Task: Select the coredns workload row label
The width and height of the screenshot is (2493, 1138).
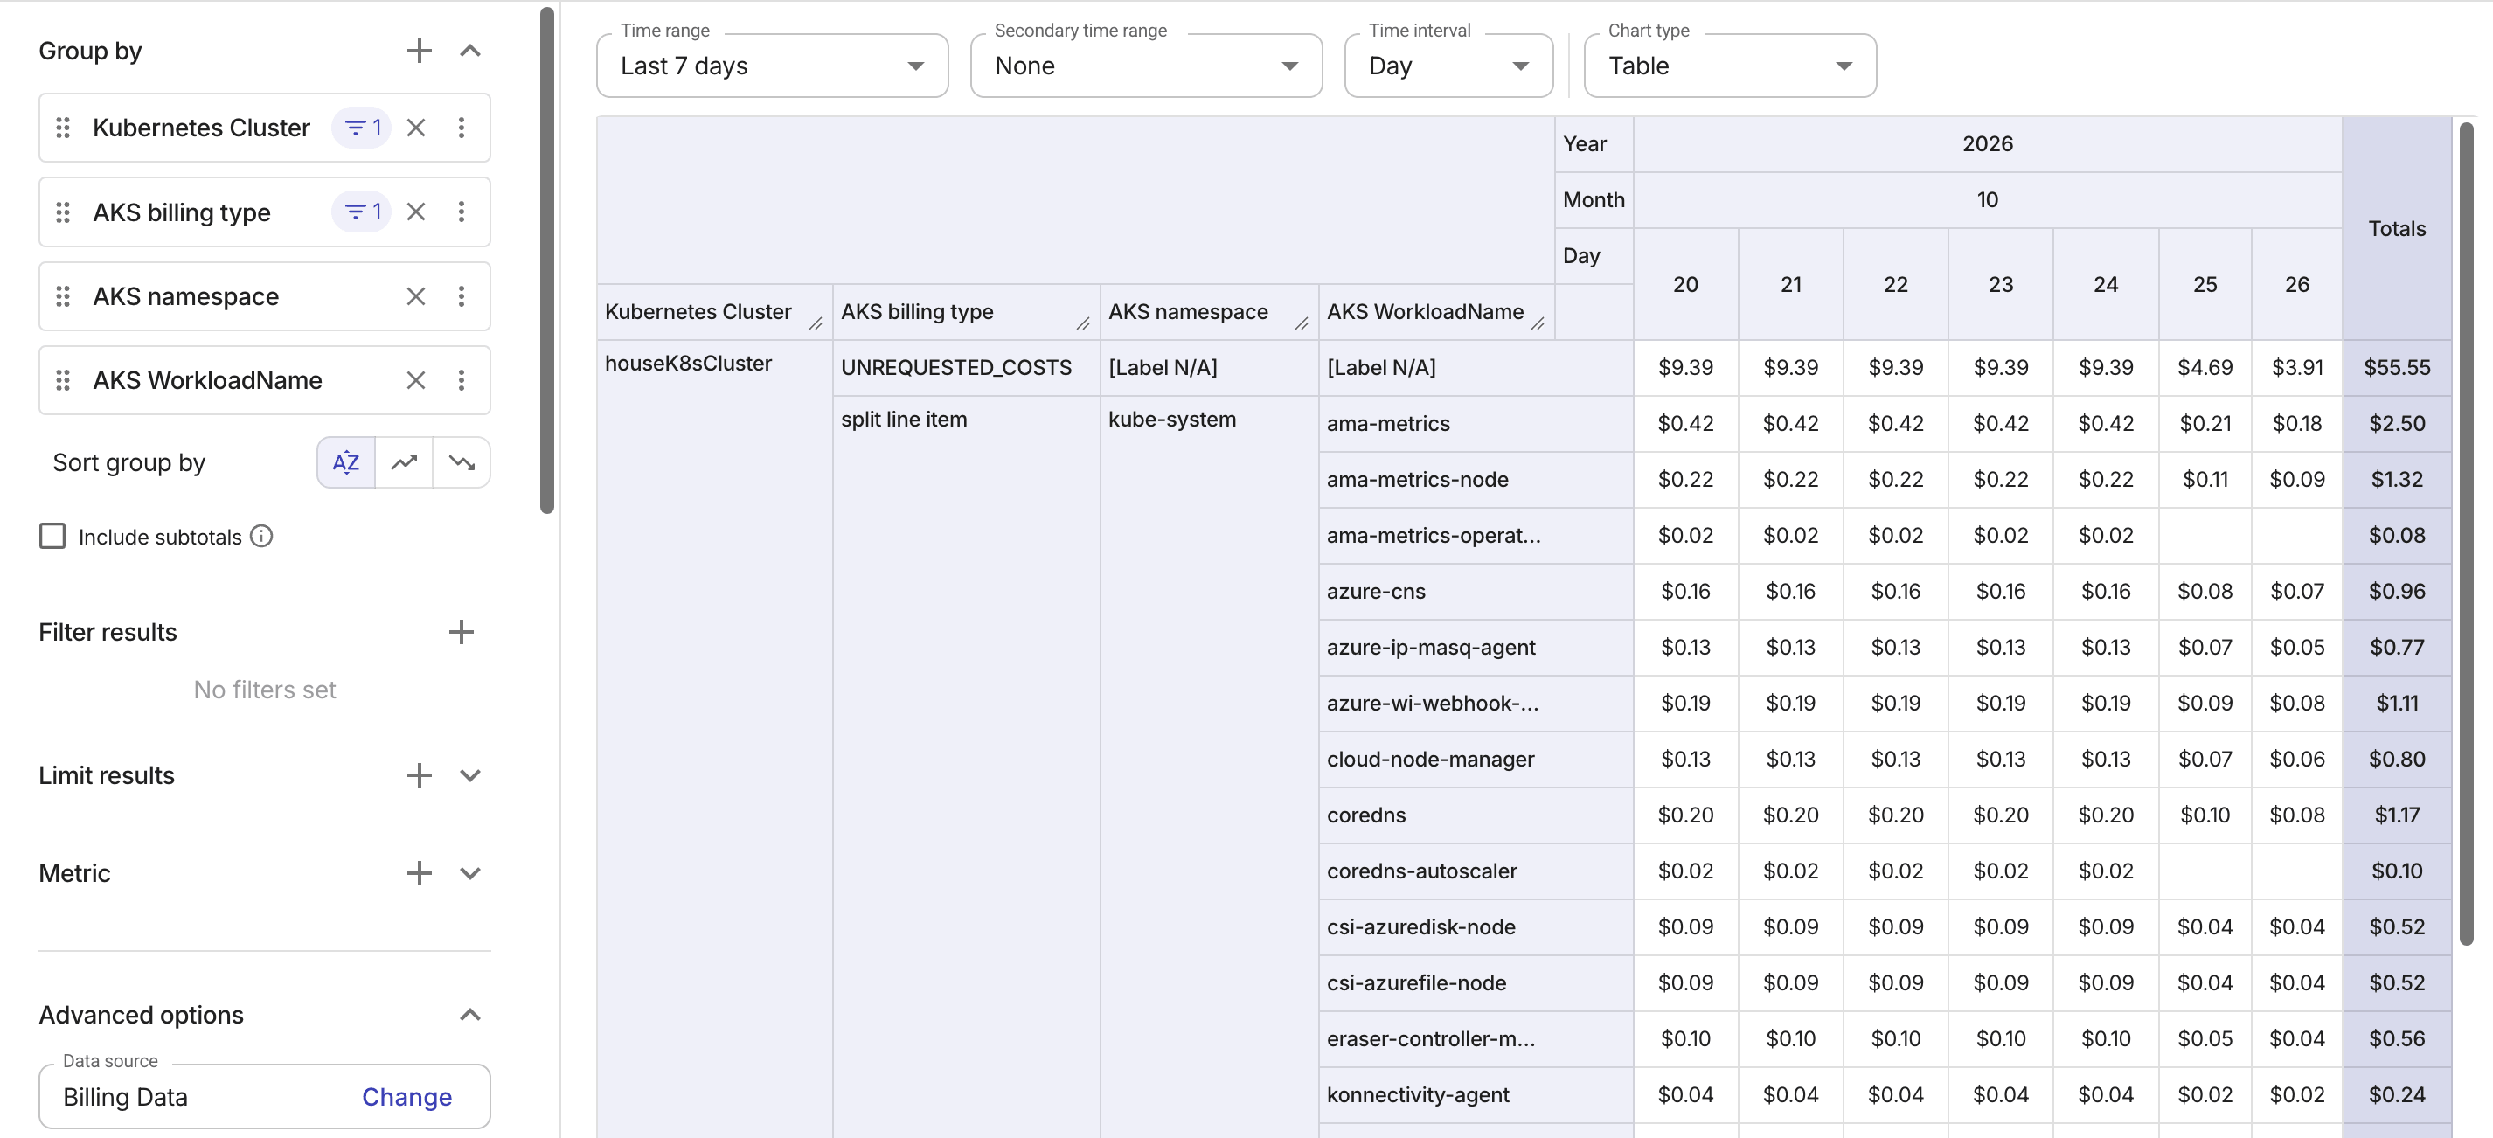Action: pyautogui.click(x=1365, y=815)
